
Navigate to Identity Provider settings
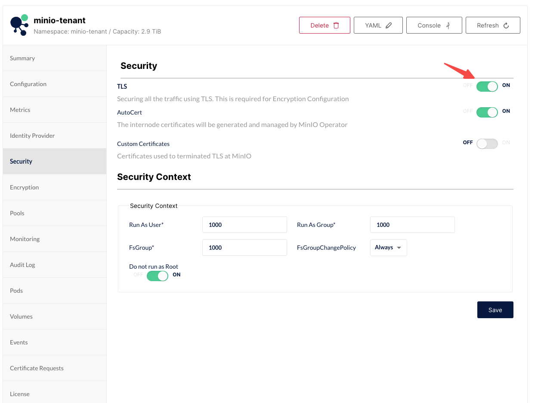32,135
